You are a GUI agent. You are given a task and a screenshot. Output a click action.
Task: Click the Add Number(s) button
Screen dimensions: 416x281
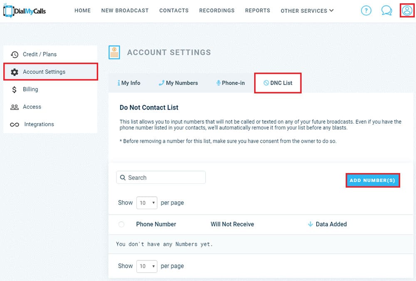[373, 181]
